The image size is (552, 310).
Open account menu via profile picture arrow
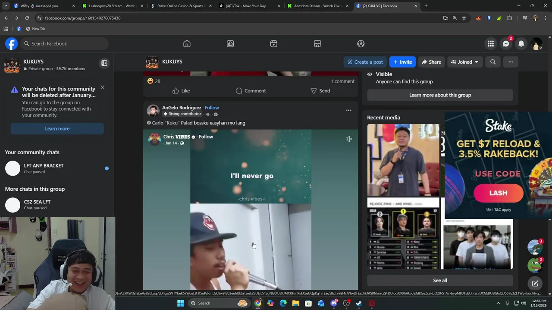point(536,43)
